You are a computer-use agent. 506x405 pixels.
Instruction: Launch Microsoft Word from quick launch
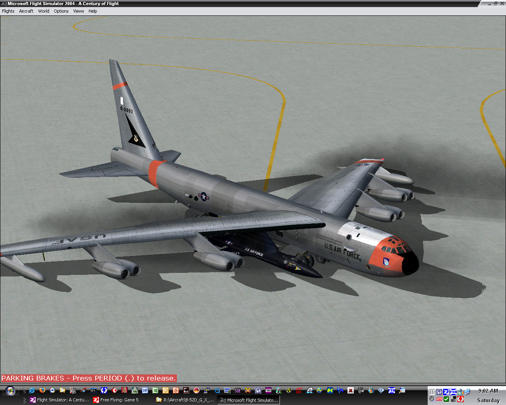coord(145,390)
